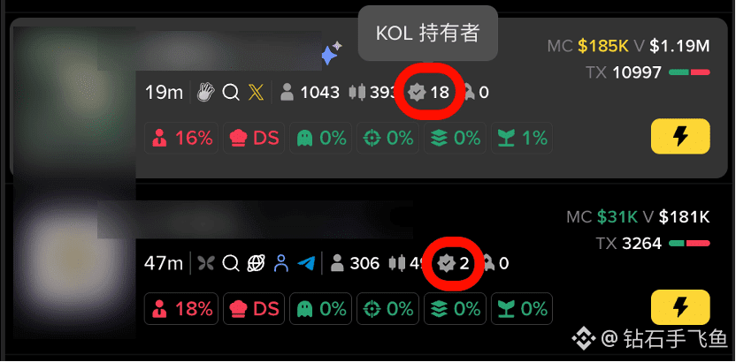Click the yellow X icon in 19m row
Image resolution: width=736 pixels, height=362 pixels.
257,92
